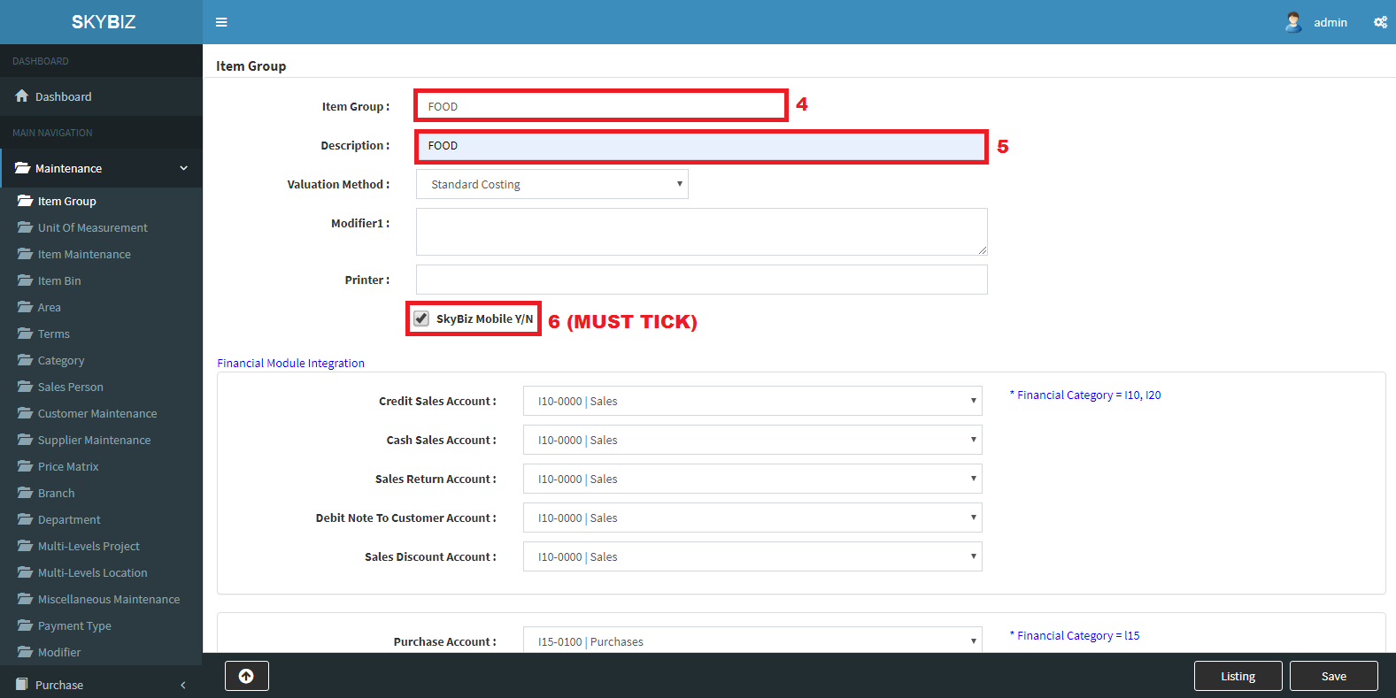Image resolution: width=1396 pixels, height=698 pixels.
Task: Open Unit Of Measurement in sidebar
Action: click(92, 227)
